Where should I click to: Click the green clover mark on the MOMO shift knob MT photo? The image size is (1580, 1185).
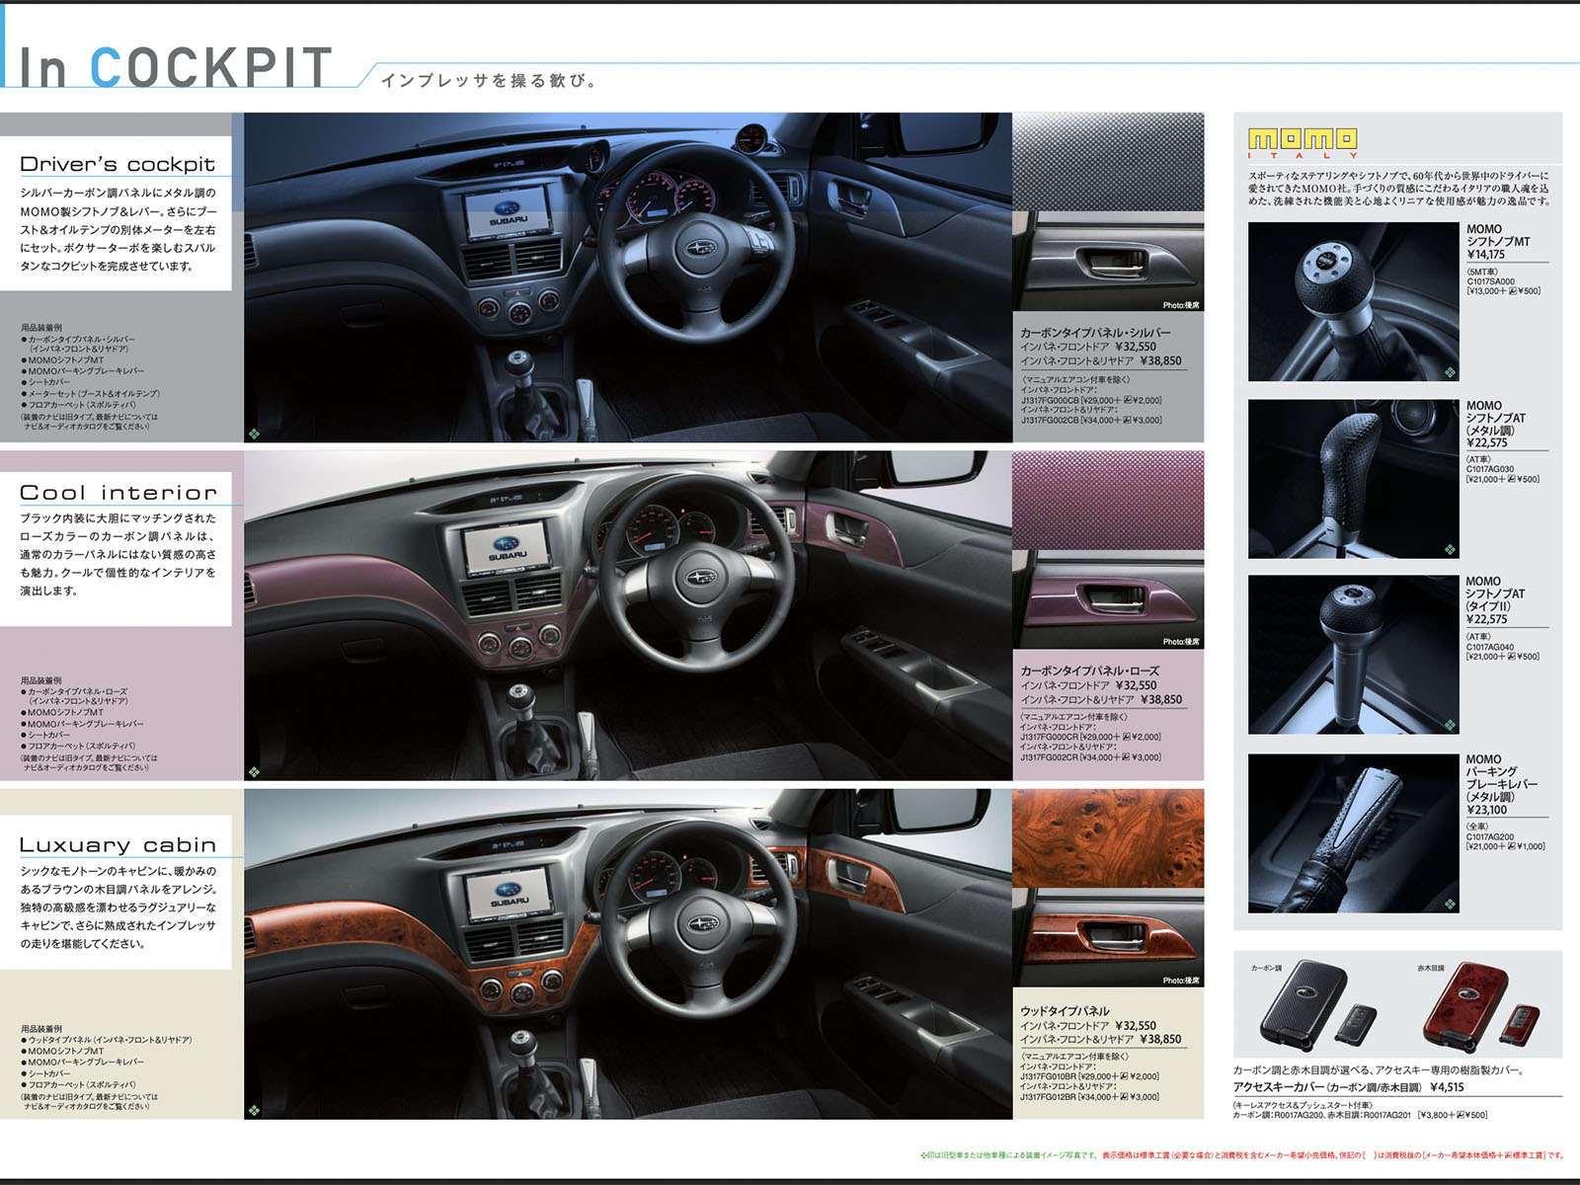pyautogui.click(x=1449, y=372)
